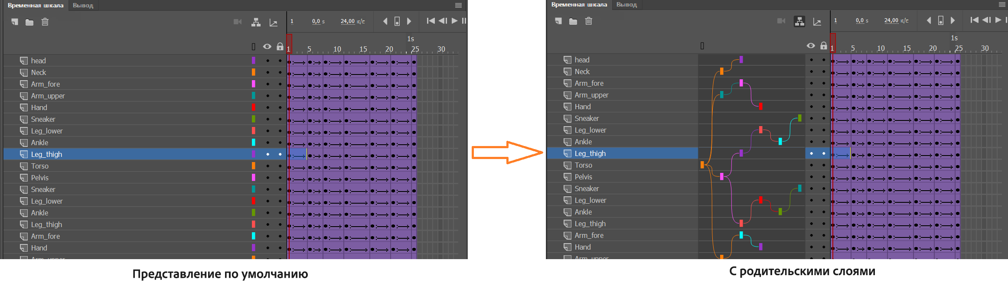Switch to Вывод tab in left panel
This screenshot has height=286, width=1008.
pyautogui.click(x=83, y=6)
